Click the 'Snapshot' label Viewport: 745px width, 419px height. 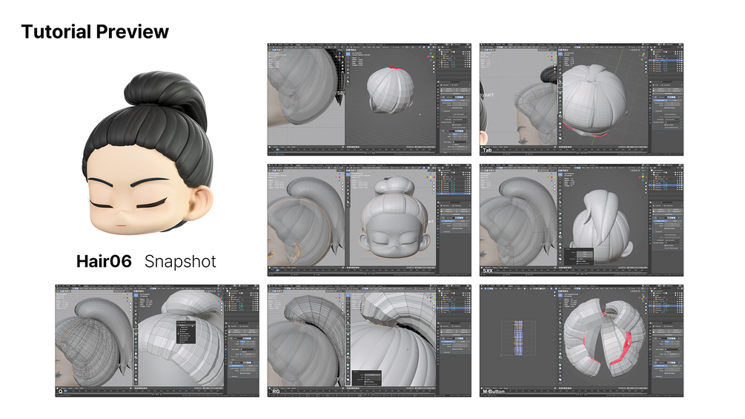click(x=180, y=262)
